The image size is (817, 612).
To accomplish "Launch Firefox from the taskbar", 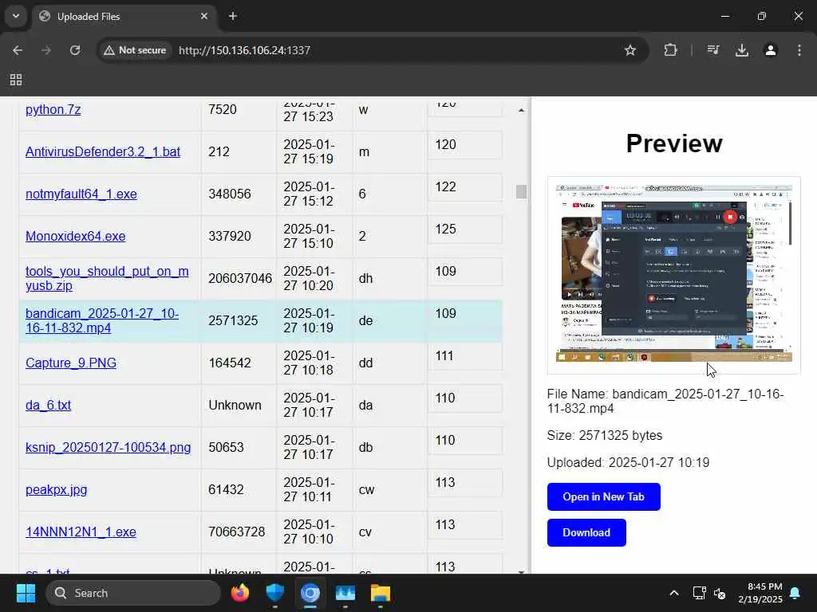I will [x=239, y=593].
